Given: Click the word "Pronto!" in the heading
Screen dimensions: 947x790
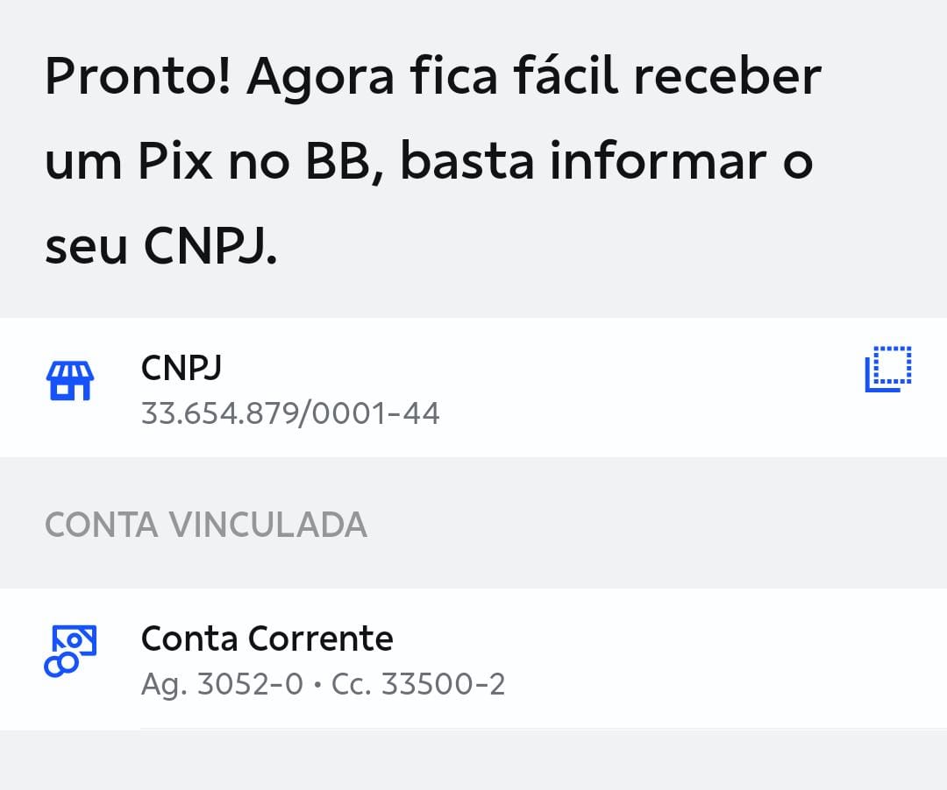Looking at the screenshot, I should tap(137, 76).
